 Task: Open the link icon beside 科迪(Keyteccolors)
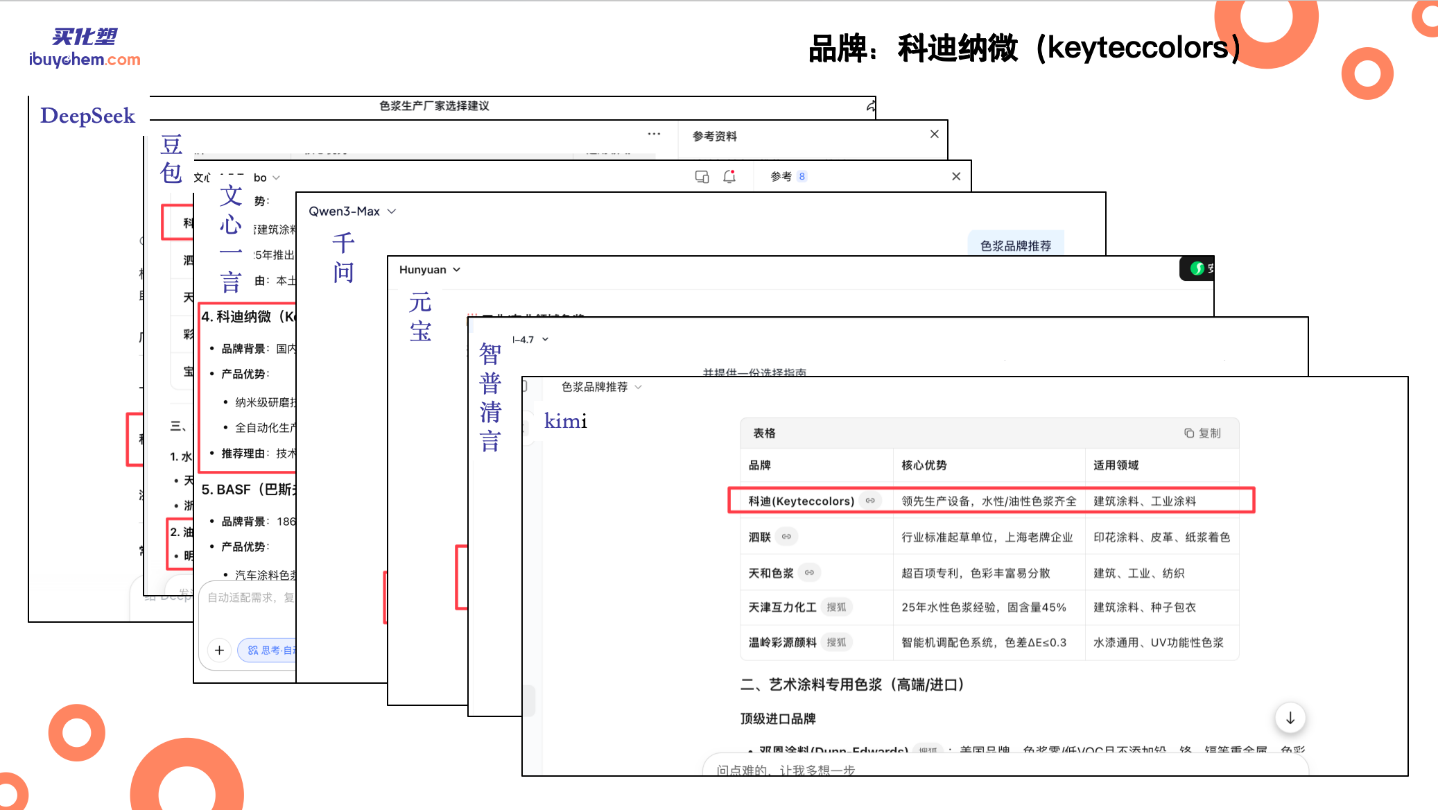(x=870, y=501)
